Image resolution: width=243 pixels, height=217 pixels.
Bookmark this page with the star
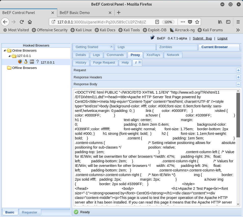click(x=197, y=22)
